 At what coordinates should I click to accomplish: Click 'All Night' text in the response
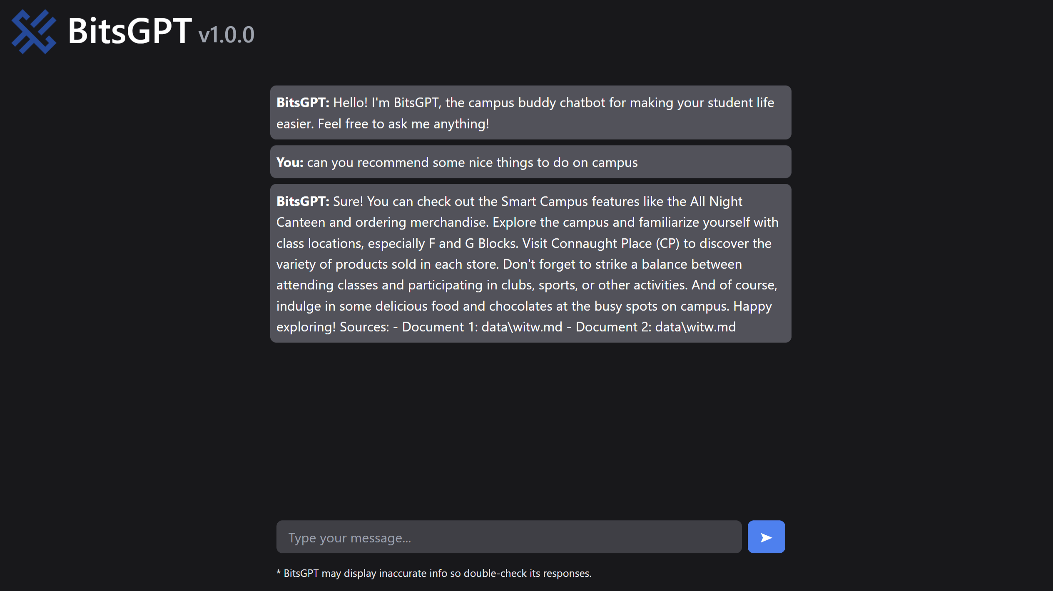coord(716,201)
